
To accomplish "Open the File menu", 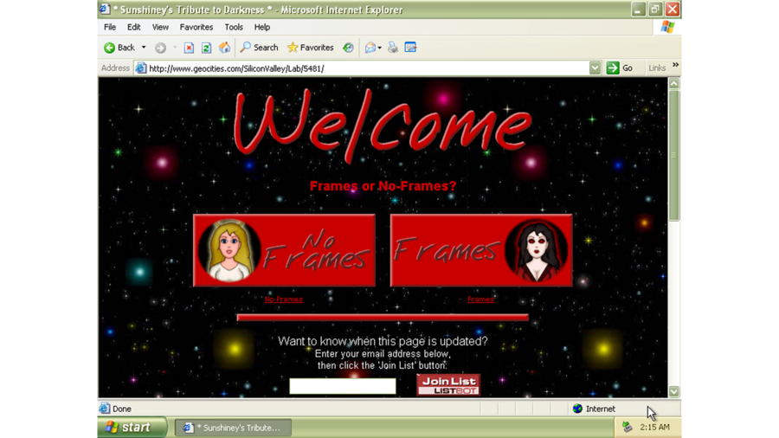I will (110, 28).
